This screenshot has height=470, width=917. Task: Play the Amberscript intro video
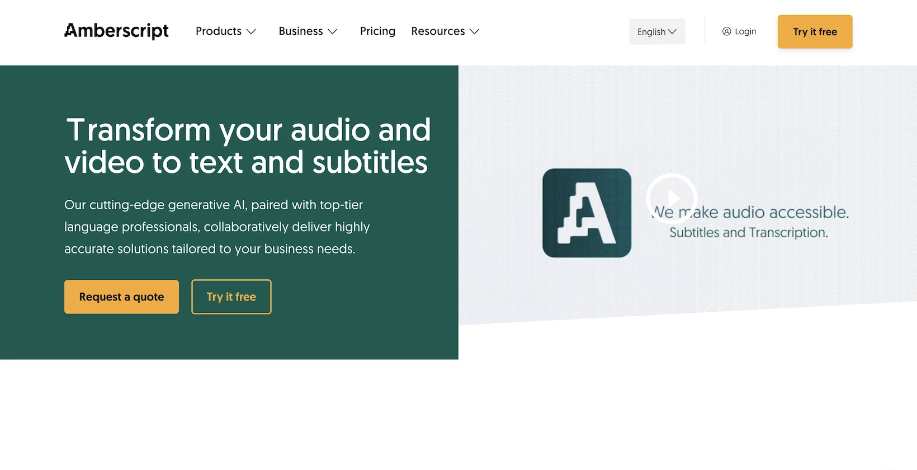click(x=672, y=198)
